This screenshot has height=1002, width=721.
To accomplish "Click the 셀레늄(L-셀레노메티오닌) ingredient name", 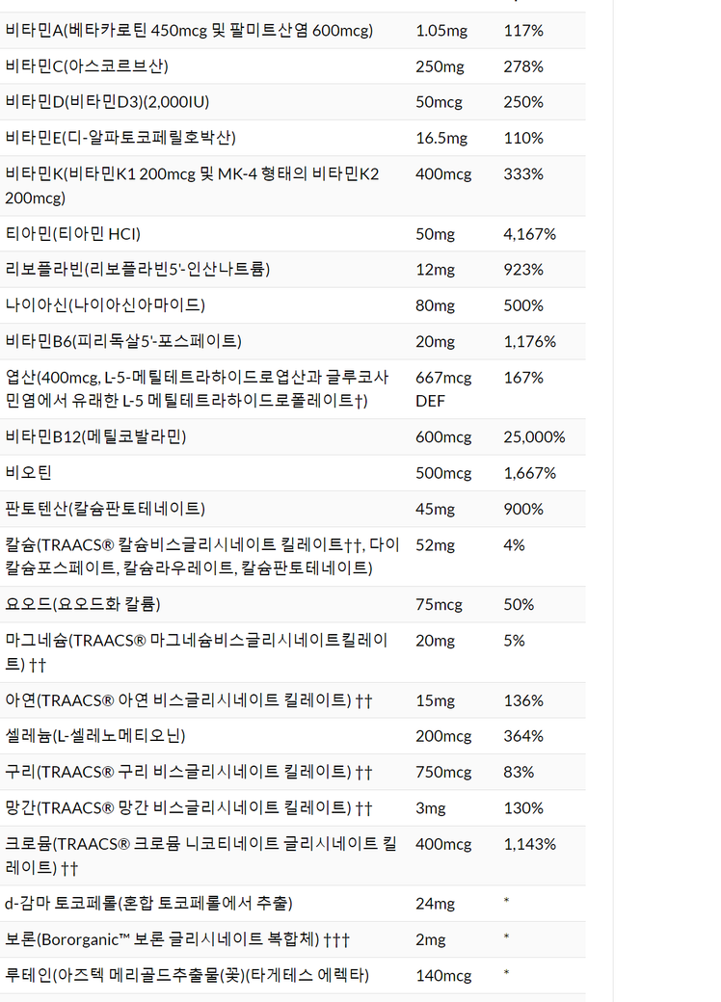I will pos(95,736).
